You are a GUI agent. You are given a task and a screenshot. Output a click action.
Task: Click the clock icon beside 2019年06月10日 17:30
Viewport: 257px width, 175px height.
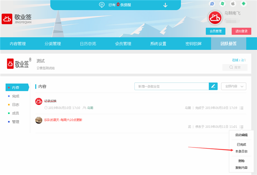pyautogui.click(x=46, y=108)
